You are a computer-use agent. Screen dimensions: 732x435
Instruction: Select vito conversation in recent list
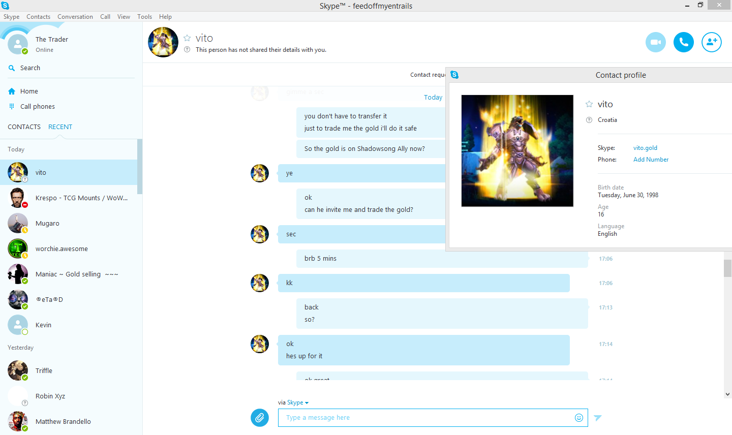pyautogui.click(x=69, y=172)
